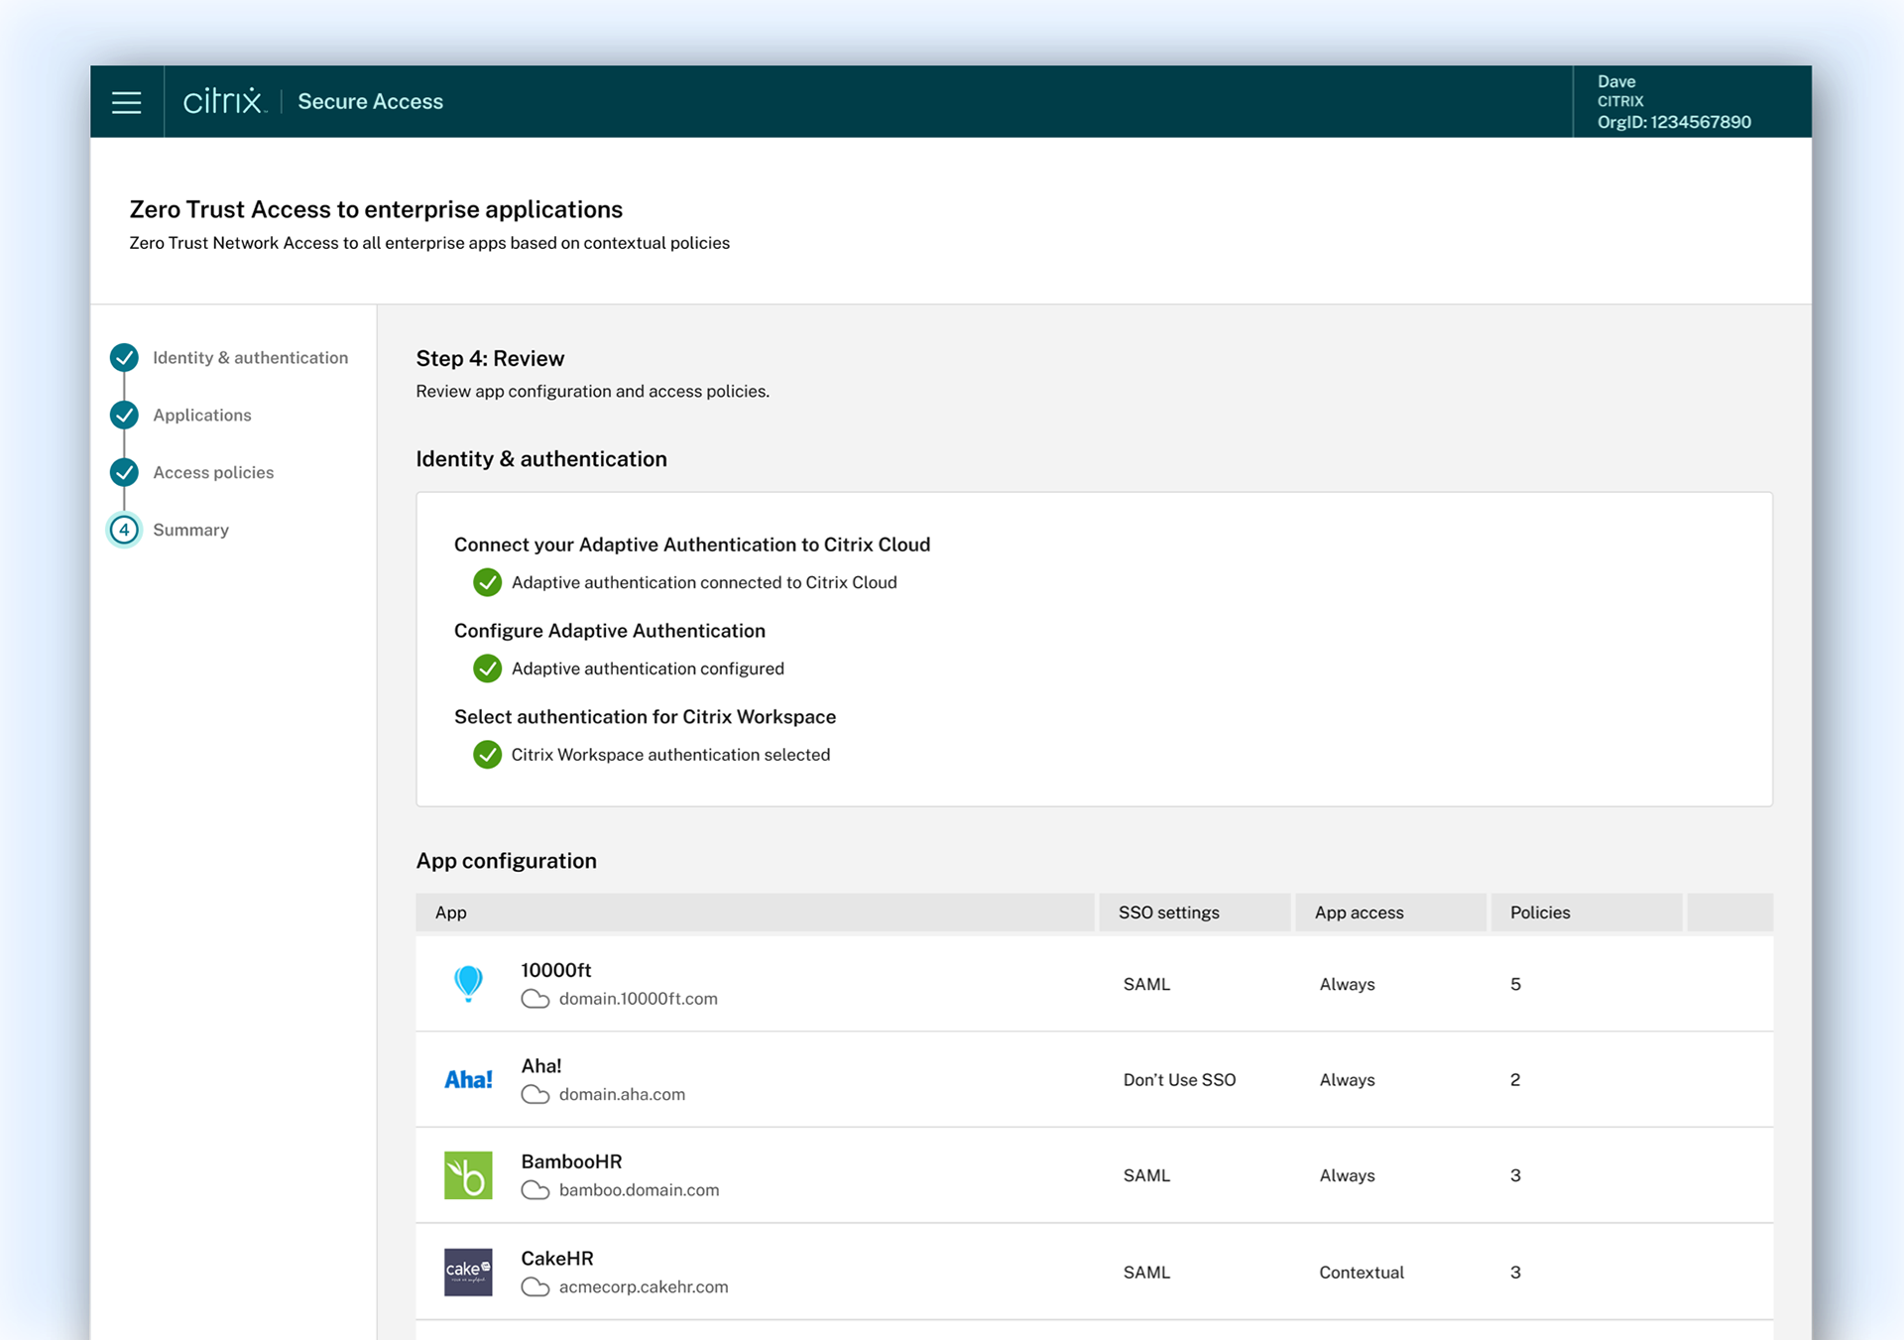This screenshot has width=1904, height=1340.
Task: Open Dave's account profile menu
Action: (1673, 101)
